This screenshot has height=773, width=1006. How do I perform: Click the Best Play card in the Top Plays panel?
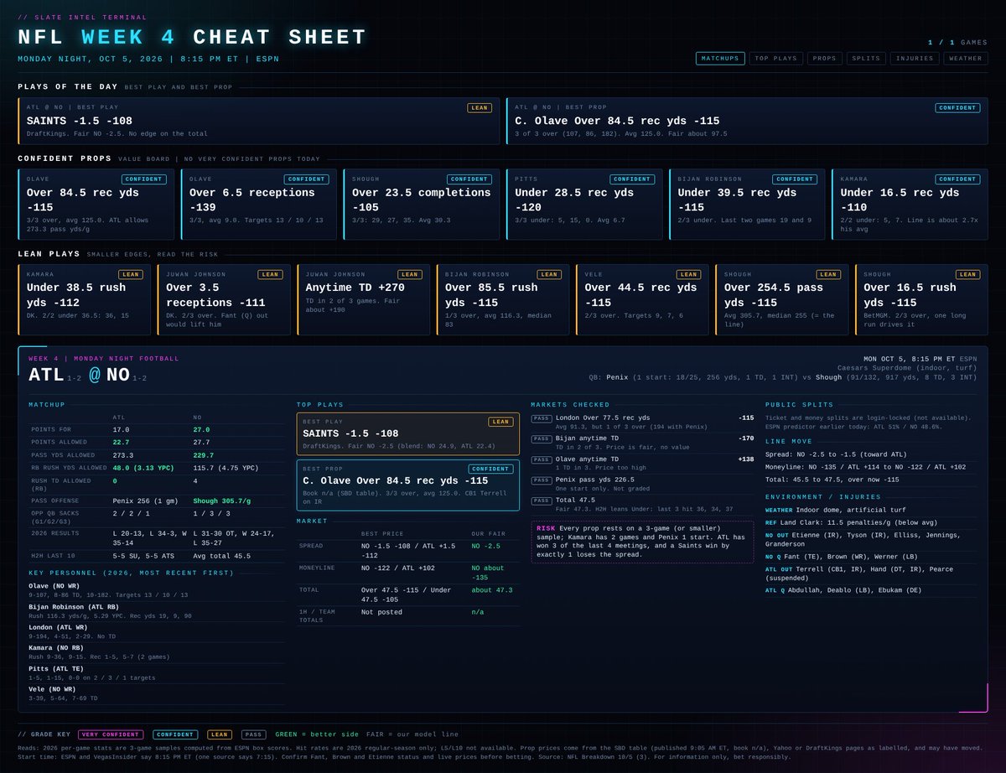[x=408, y=434]
